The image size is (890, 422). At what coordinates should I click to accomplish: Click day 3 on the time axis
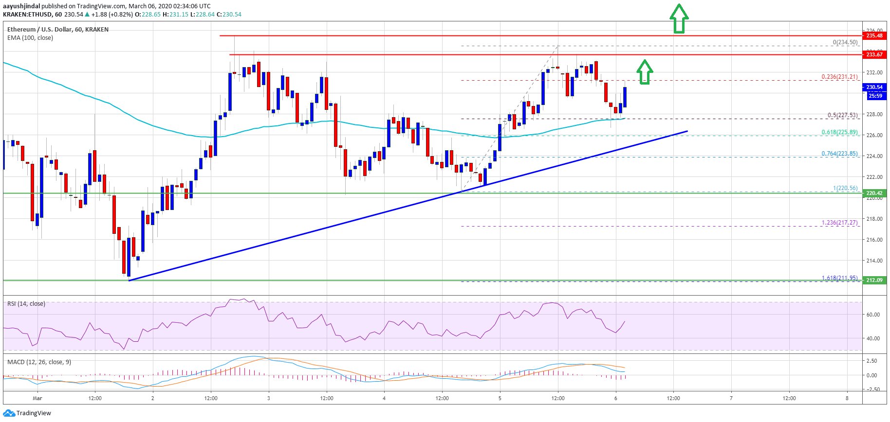coord(269,398)
